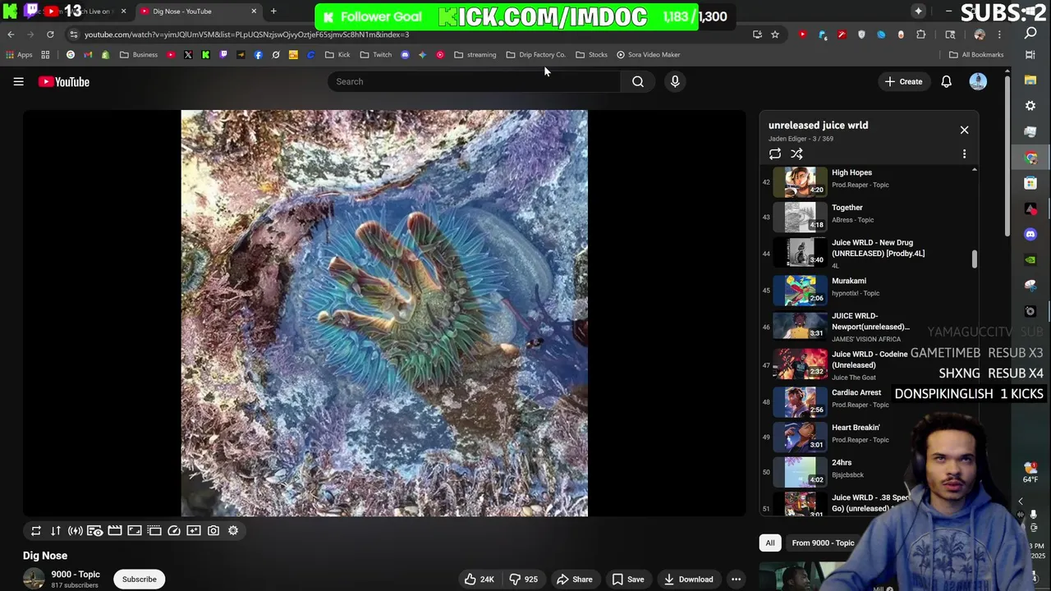Start voice search with the microphone
Viewport: 1051px width, 591px height.
675,81
